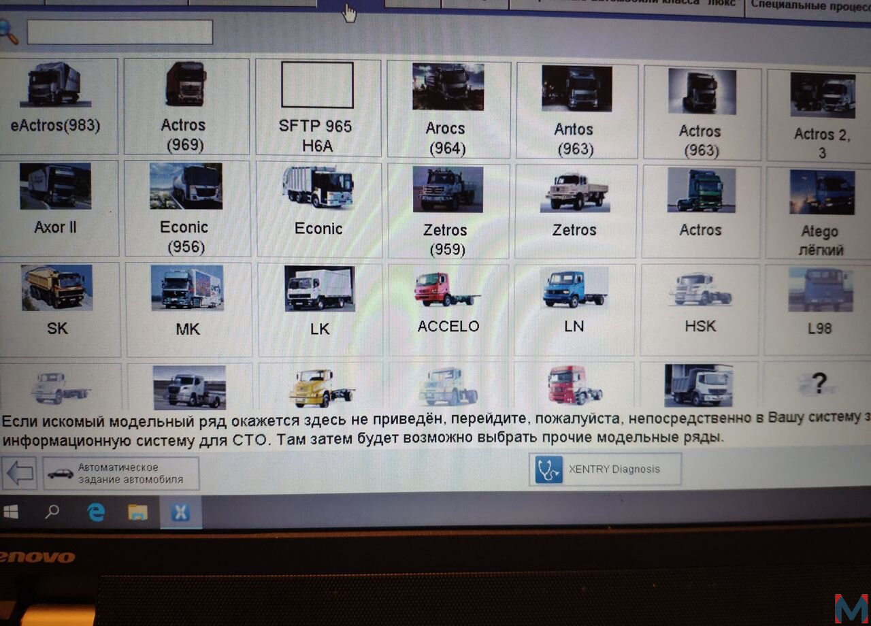Choose the LK box truck tile
The image size is (871, 626).
319,310
